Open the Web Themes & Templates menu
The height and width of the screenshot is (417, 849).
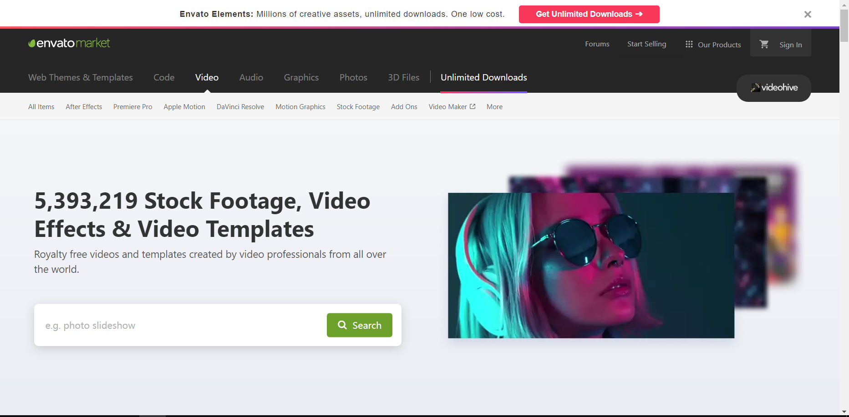81,77
